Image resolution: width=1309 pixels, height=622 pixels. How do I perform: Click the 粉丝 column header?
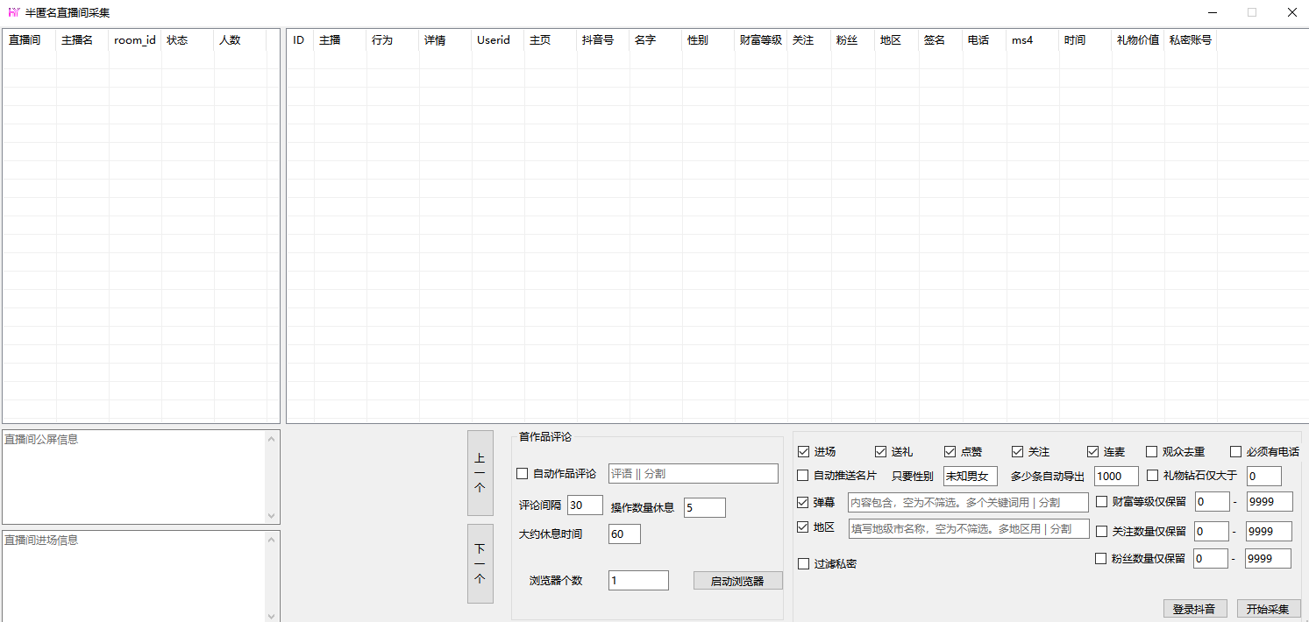tap(853, 40)
